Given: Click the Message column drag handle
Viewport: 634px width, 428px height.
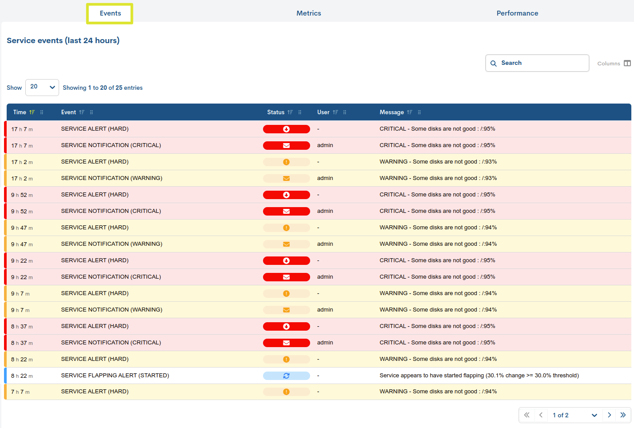Looking at the screenshot, I should (419, 112).
